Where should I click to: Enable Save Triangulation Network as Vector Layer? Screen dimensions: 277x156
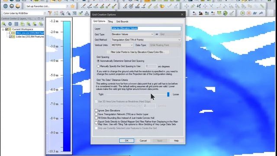[96, 114]
